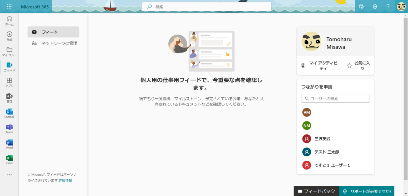The height and width of the screenshot is (196, 408).
Task: Click name てすと1 ユーザー1
Action: pyautogui.click(x=332, y=165)
